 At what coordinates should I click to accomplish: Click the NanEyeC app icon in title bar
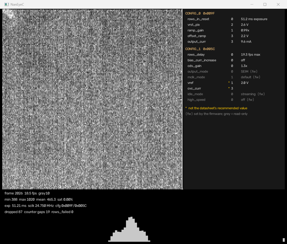click(6, 5)
